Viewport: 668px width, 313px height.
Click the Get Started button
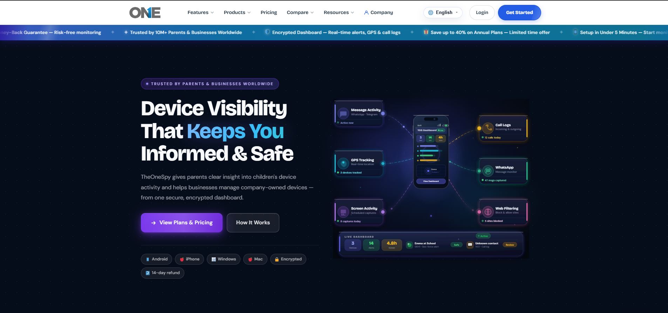tap(519, 13)
